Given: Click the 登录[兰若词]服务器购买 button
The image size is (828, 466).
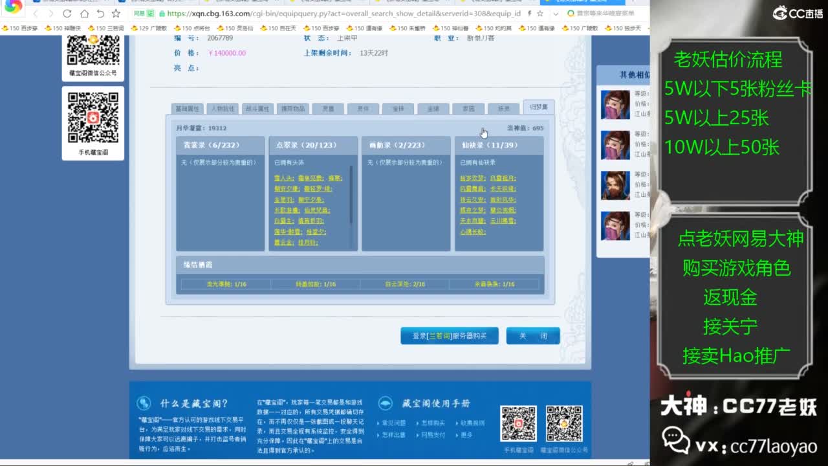Looking at the screenshot, I should (450, 336).
